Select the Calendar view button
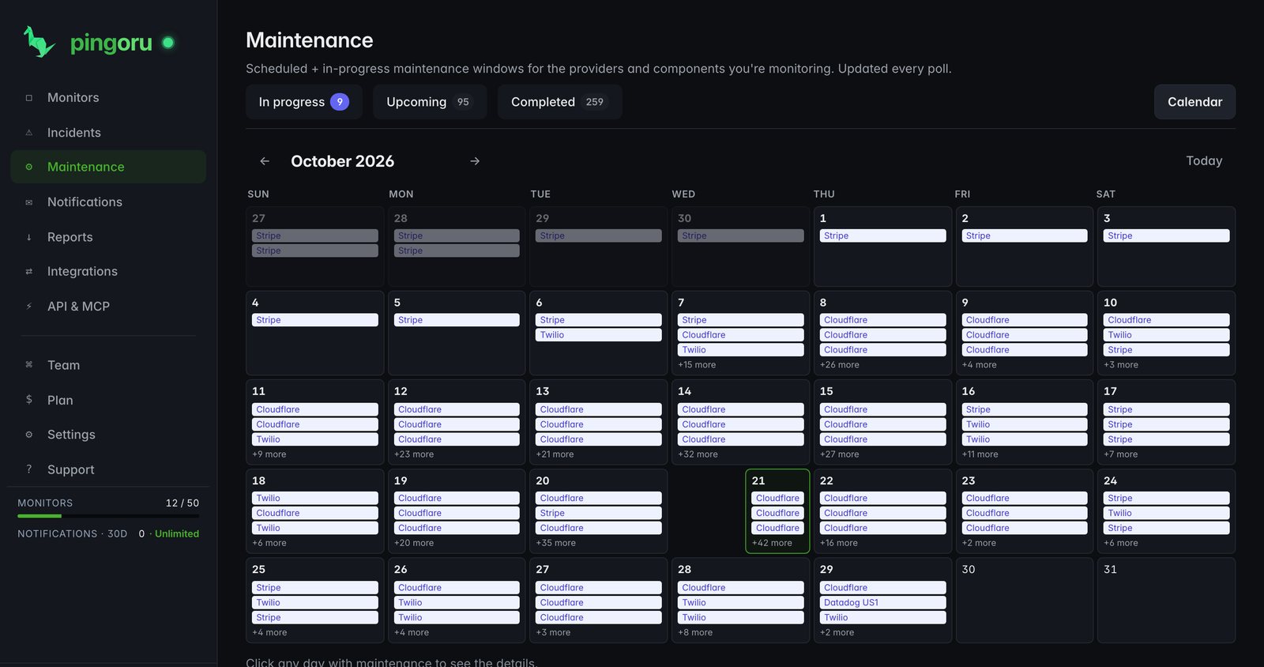1264x667 pixels. click(x=1194, y=102)
